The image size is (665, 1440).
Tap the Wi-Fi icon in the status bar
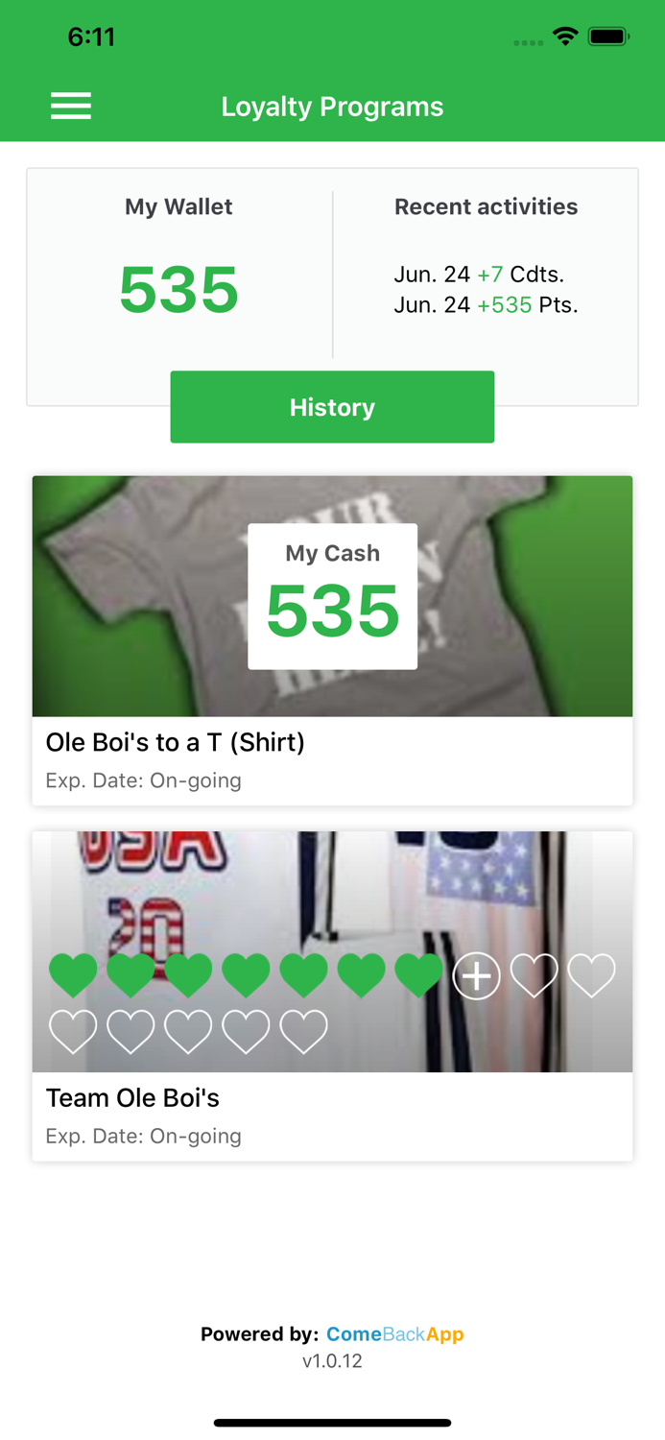[565, 36]
